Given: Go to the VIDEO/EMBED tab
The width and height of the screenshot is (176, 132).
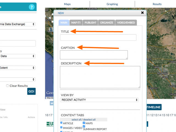Looking at the screenshot, I should point(126,23).
